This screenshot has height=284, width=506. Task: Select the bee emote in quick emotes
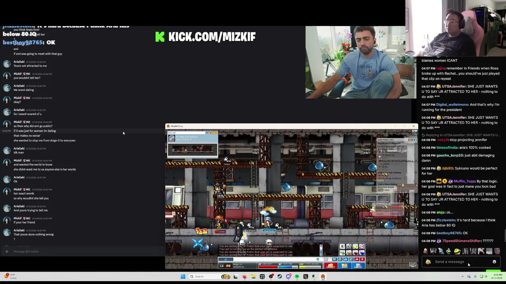tap(457, 251)
